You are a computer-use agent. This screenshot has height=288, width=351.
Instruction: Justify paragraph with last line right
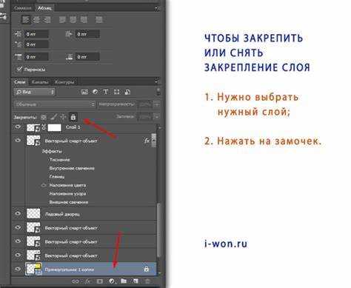[x=84, y=19]
